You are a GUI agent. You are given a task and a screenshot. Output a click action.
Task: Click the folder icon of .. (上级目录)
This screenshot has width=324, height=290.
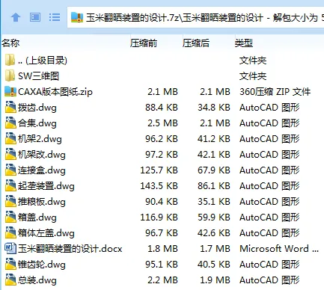[x=10, y=60]
